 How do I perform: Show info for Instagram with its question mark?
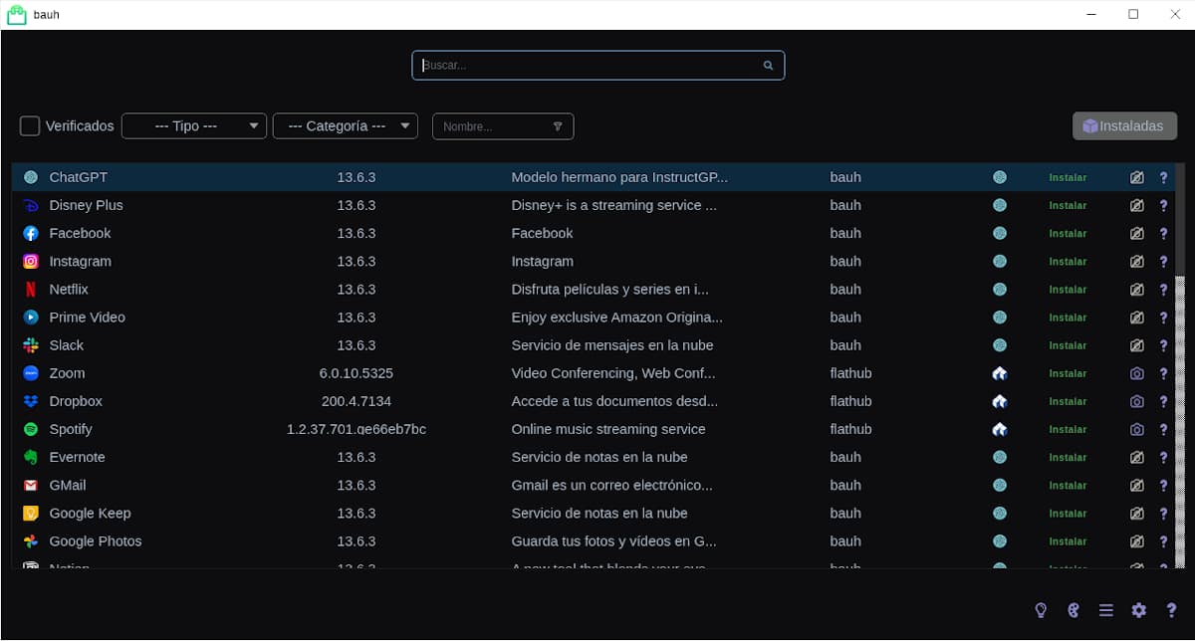pyautogui.click(x=1163, y=261)
